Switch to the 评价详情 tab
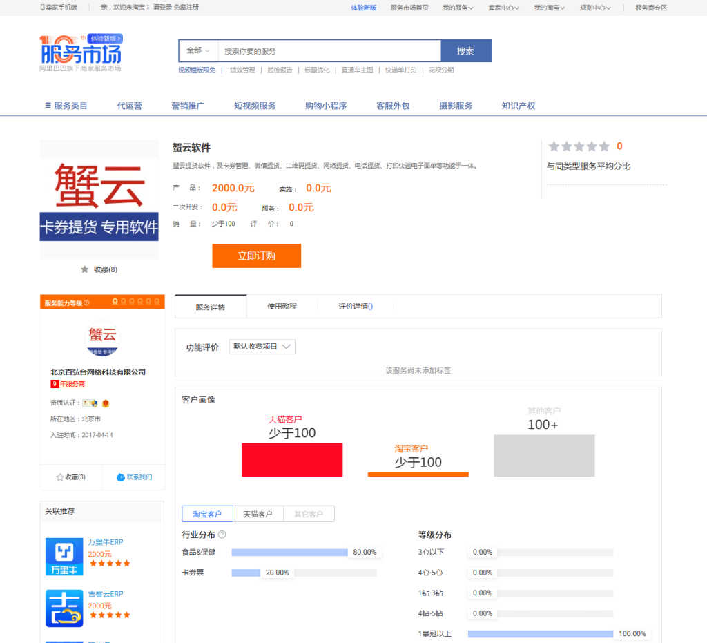The width and height of the screenshot is (707, 643). click(x=356, y=306)
